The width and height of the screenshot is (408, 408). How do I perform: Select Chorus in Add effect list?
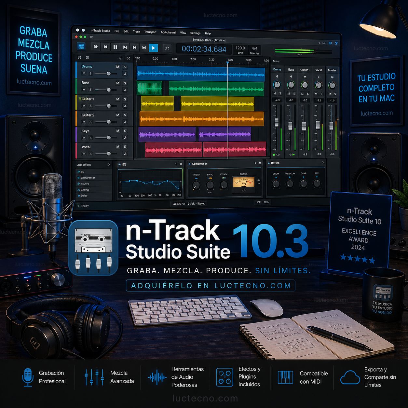94,190
